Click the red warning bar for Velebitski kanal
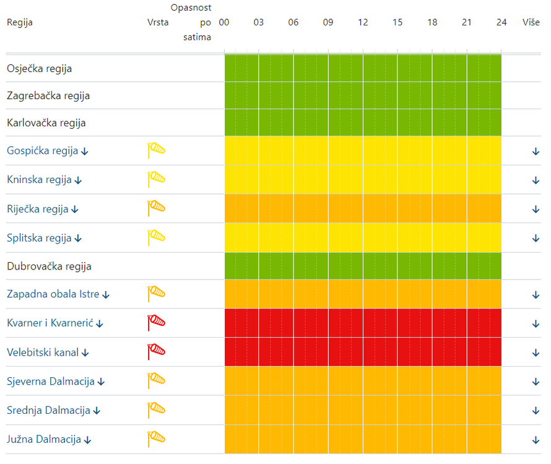Viewport: 551px width, 464px height. pos(363,352)
